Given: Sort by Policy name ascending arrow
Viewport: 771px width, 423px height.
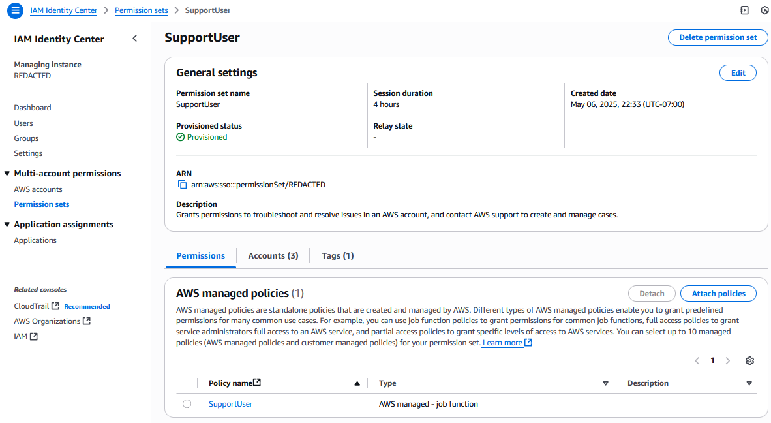Looking at the screenshot, I should click(357, 383).
